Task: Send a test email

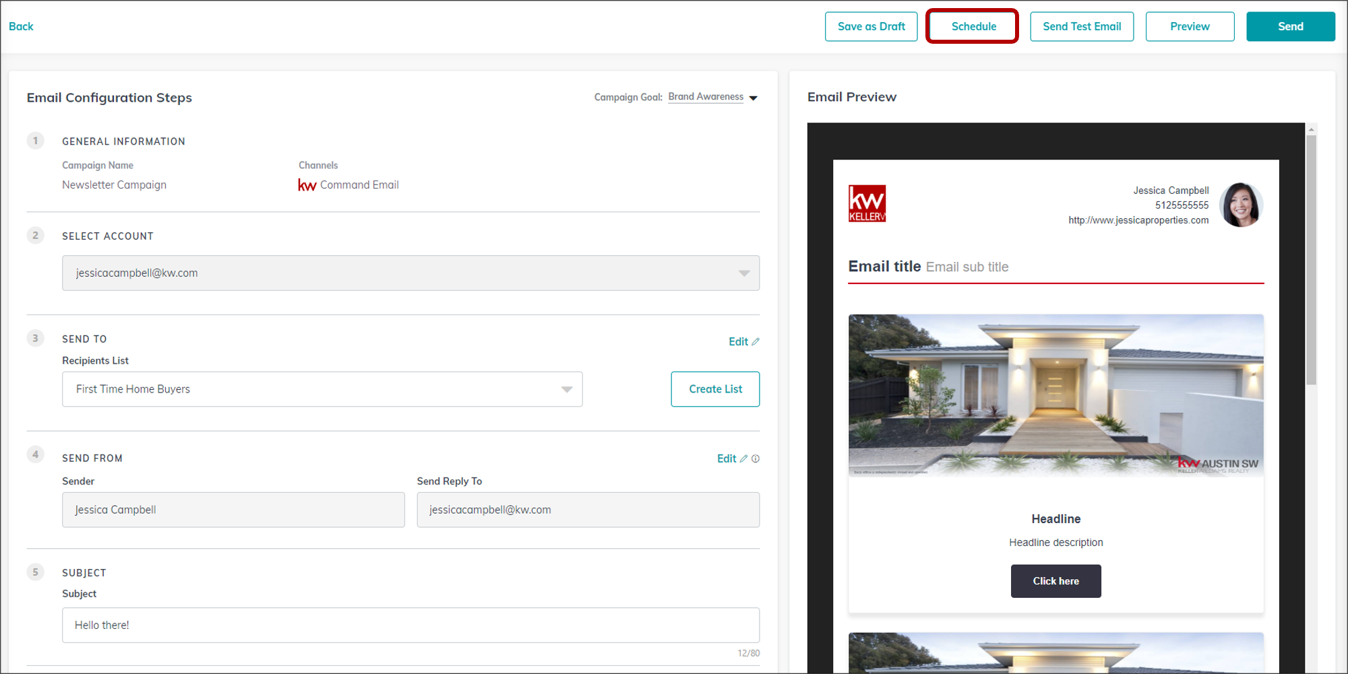Action: pos(1082,26)
